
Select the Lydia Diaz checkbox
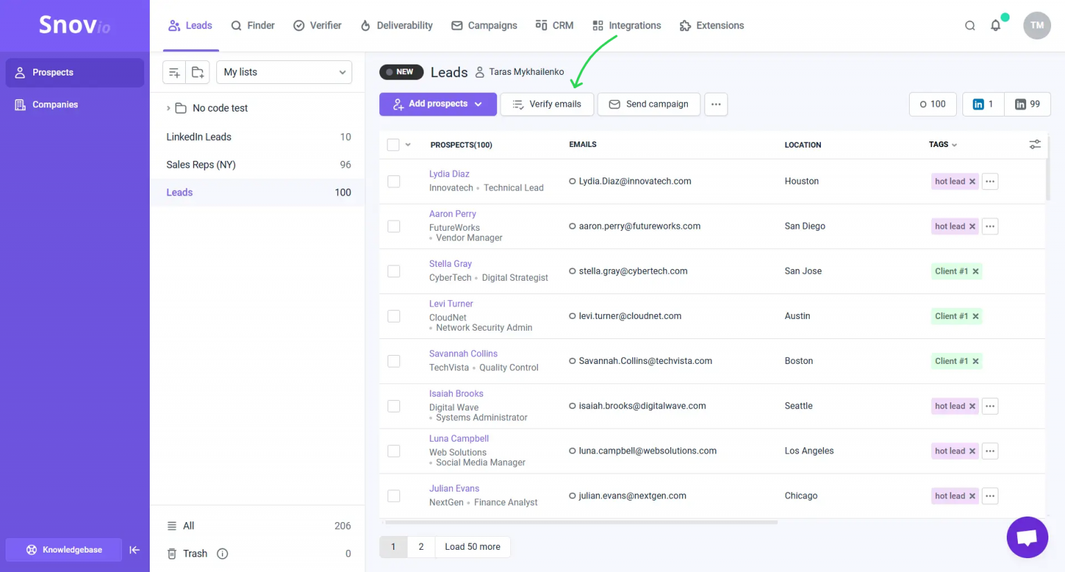pyautogui.click(x=394, y=181)
